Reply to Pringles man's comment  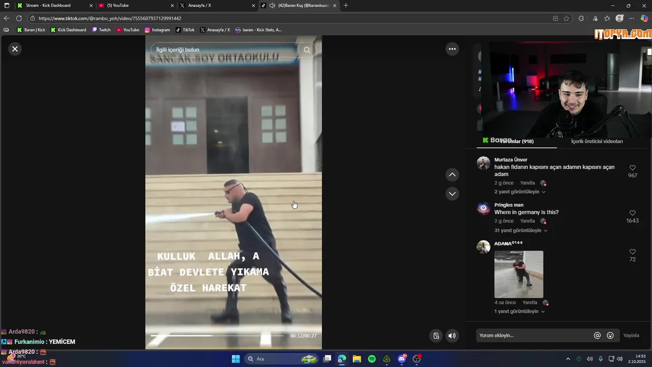click(x=527, y=221)
